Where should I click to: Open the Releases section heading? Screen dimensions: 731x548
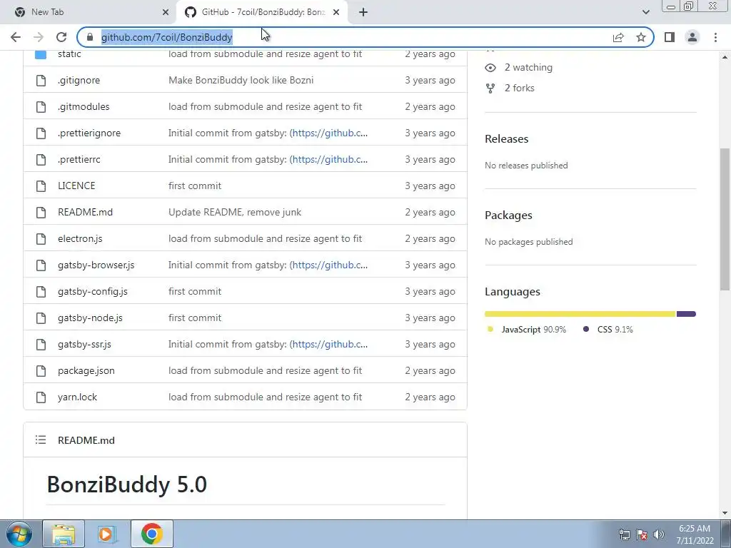coord(507,139)
